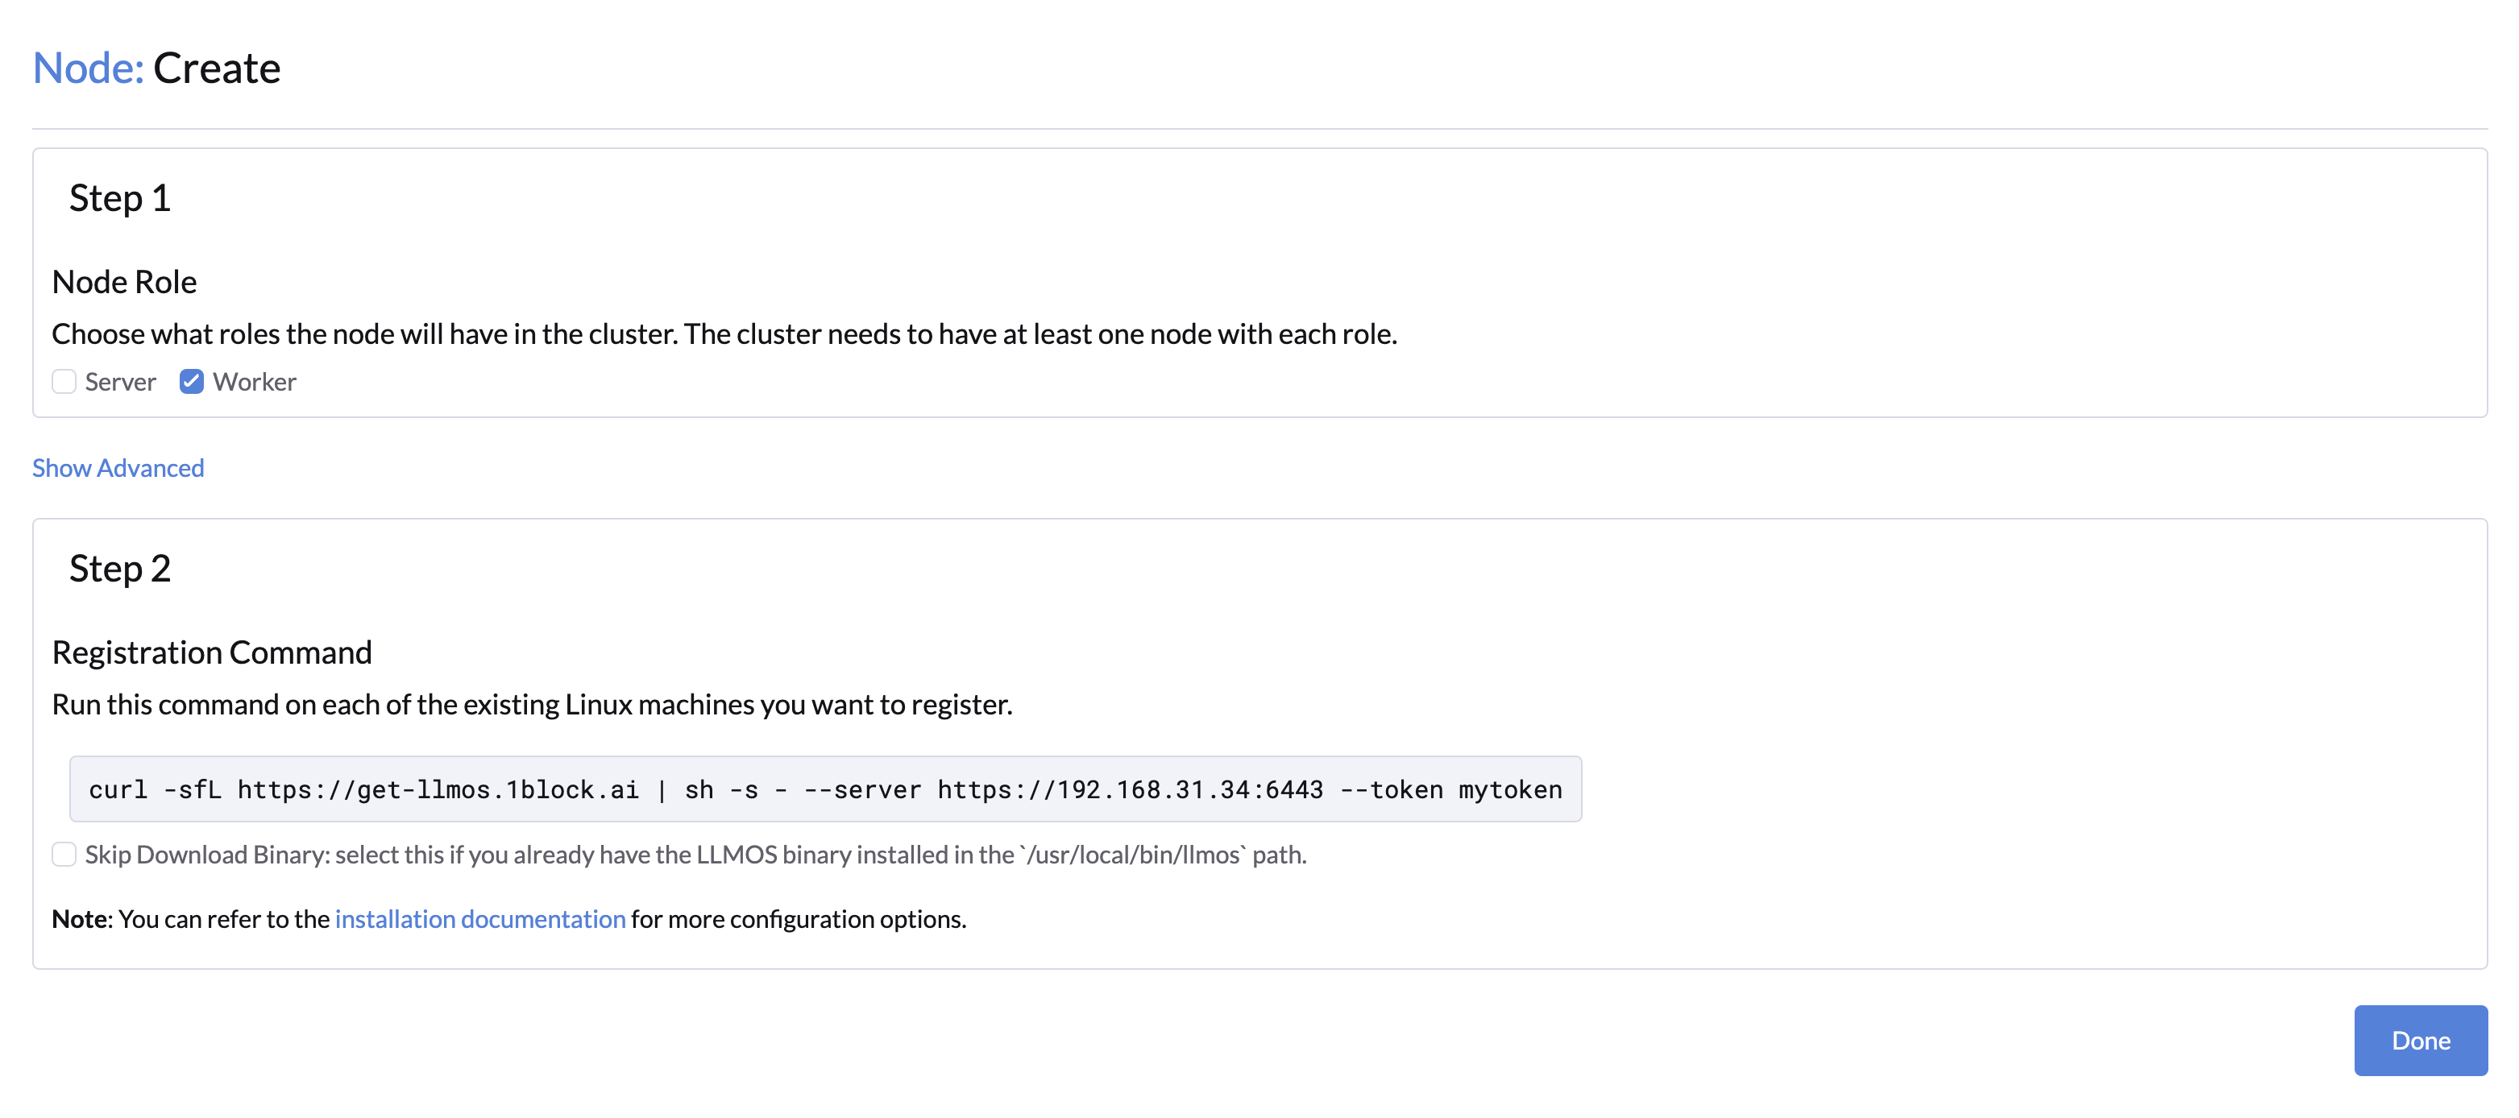Click the Registration Command subheading

212,652
